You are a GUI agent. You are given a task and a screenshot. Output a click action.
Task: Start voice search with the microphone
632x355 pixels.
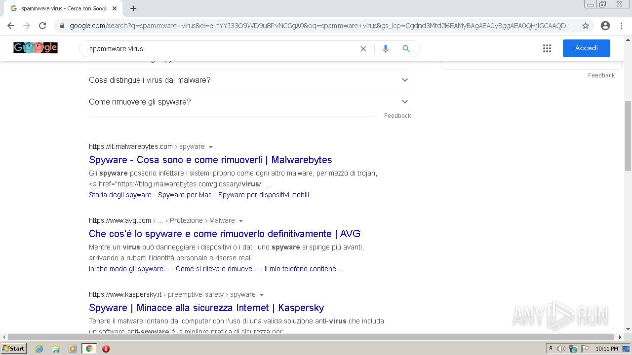[386, 49]
